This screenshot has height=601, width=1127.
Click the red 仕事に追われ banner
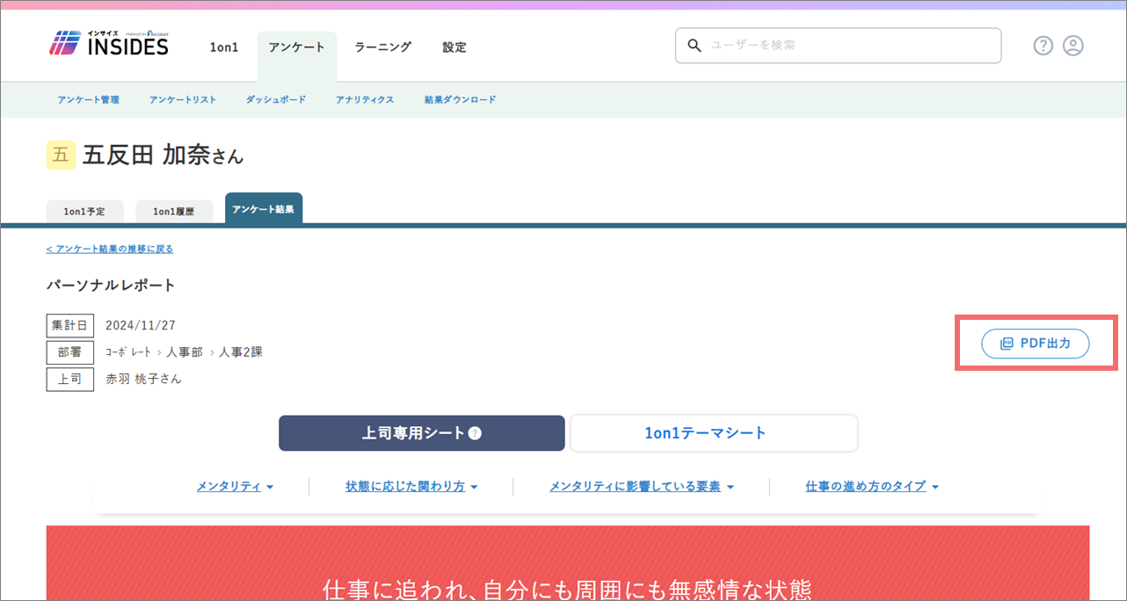coord(568,563)
